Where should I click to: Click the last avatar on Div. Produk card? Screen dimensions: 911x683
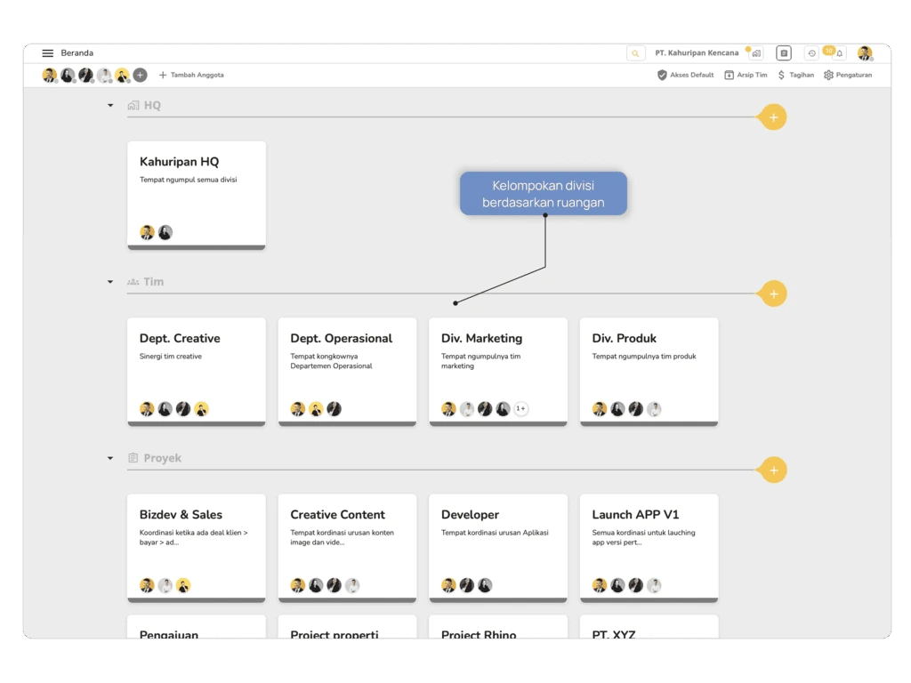[x=654, y=409]
